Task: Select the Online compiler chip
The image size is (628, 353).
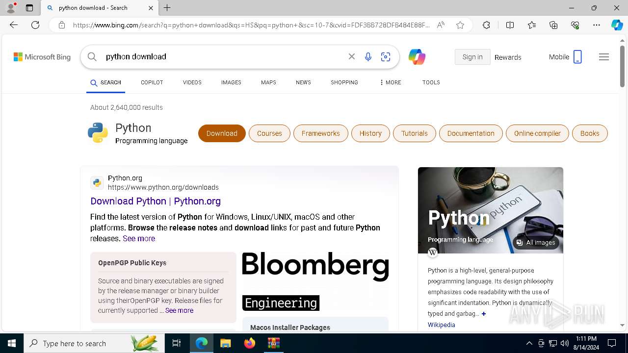Action: click(537, 133)
